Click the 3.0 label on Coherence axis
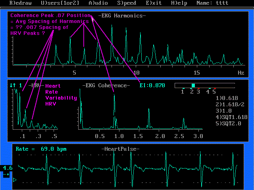Screen dimensions: 254x190 [x=198, y=136]
